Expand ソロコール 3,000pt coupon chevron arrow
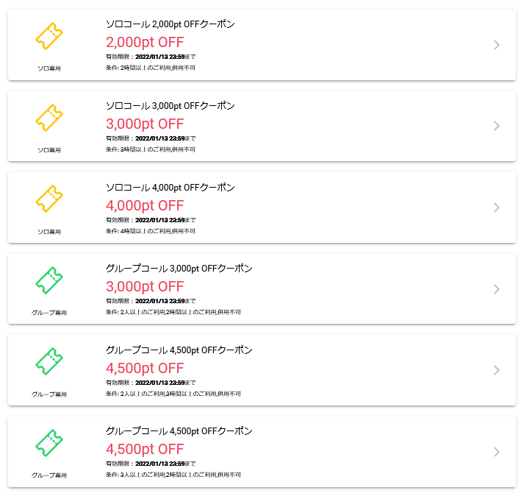 [x=497, y=126]
